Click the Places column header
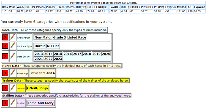Screen dimensions: 207x111 (40, 7)
